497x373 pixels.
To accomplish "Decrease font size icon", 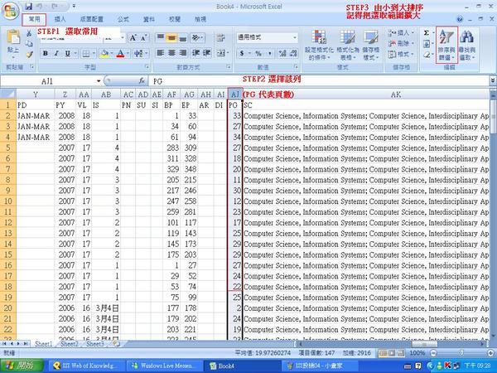I will (143, 38).
